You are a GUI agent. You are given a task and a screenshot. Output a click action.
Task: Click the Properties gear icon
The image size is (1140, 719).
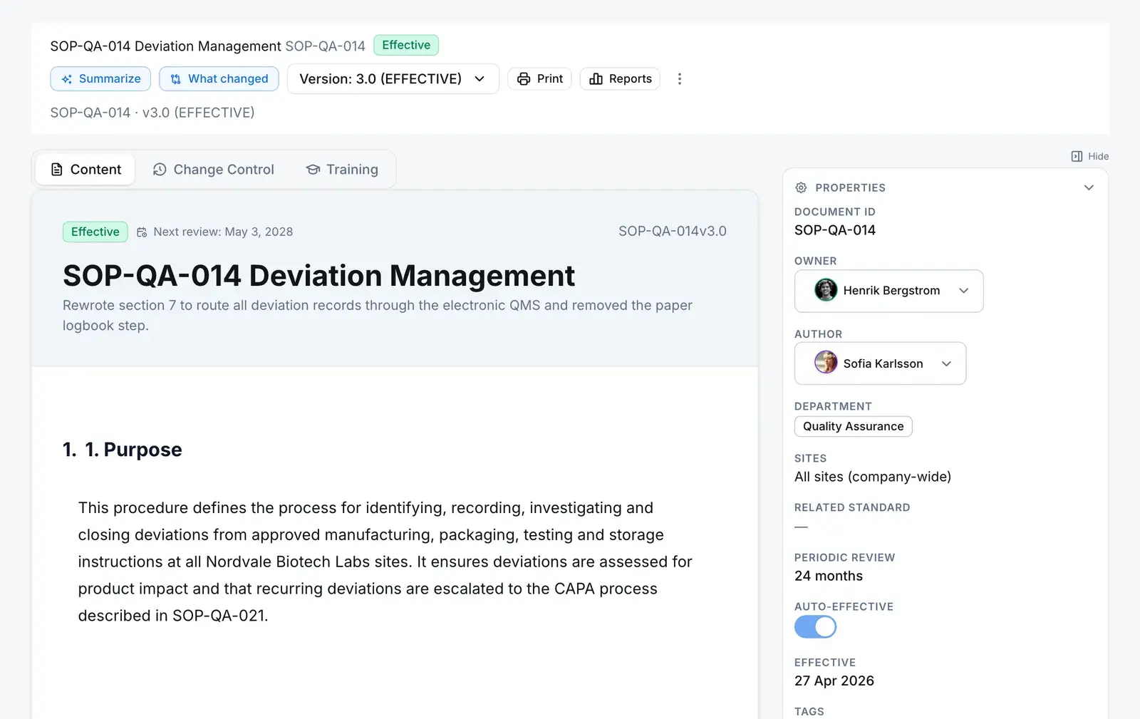pos(801,187)
